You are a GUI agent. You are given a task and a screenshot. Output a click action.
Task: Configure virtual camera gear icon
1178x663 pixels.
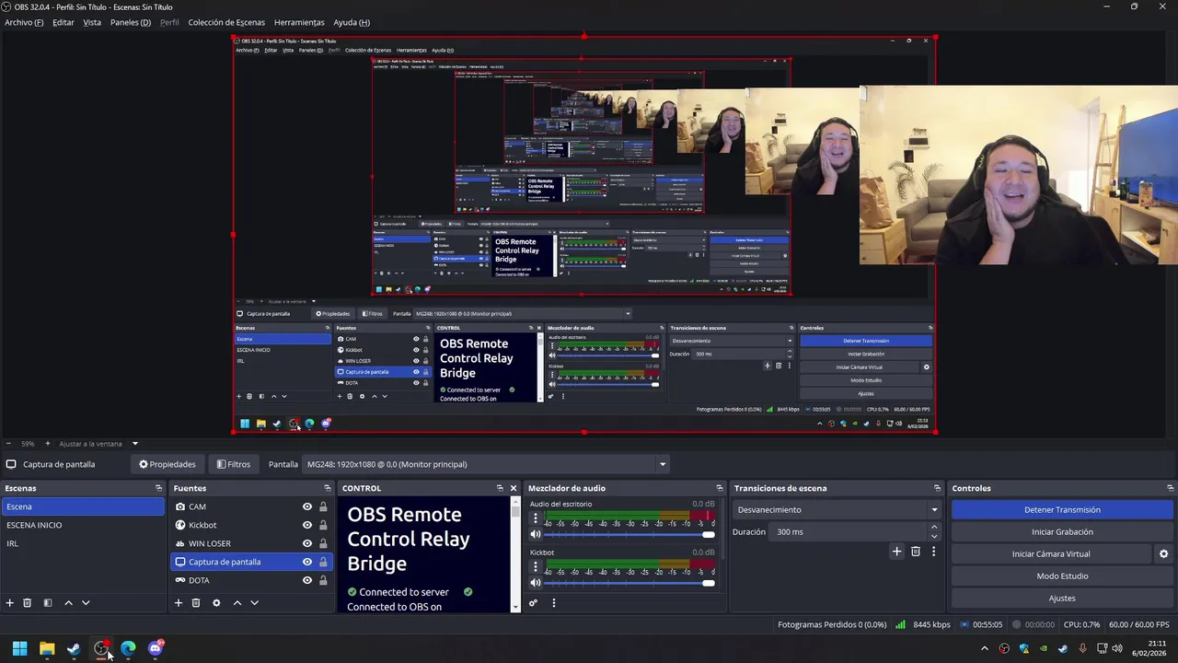1163,553
